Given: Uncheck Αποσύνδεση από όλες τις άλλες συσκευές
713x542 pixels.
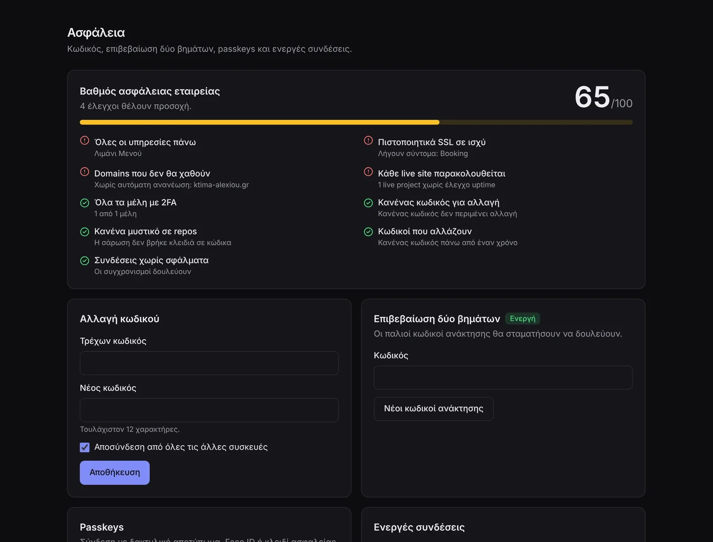Looking at the screenshot, I should pos(84,447).
